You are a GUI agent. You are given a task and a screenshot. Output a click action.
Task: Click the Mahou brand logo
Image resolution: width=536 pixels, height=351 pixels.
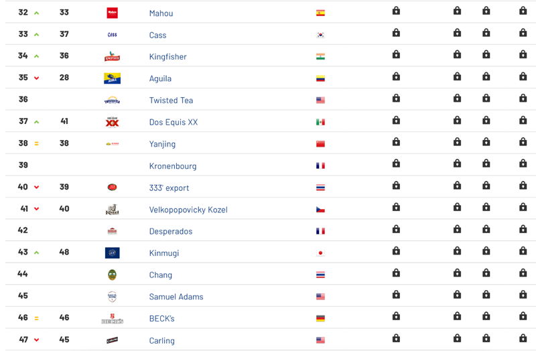(x=112, y=13)
